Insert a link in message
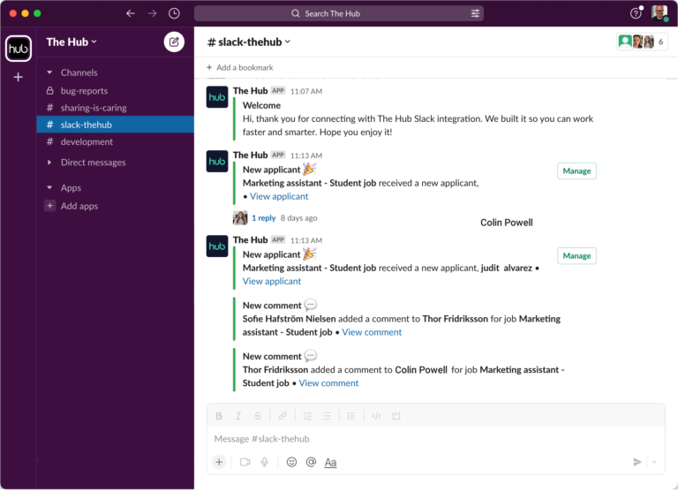Screen dimensions: 678x492 282,416
